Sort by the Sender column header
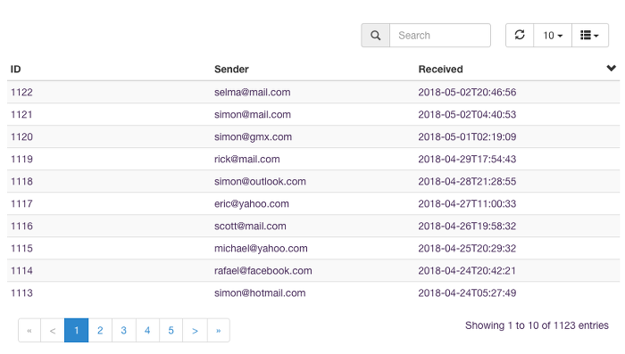Viewport: 625px width, 354px height. point(231,70)
